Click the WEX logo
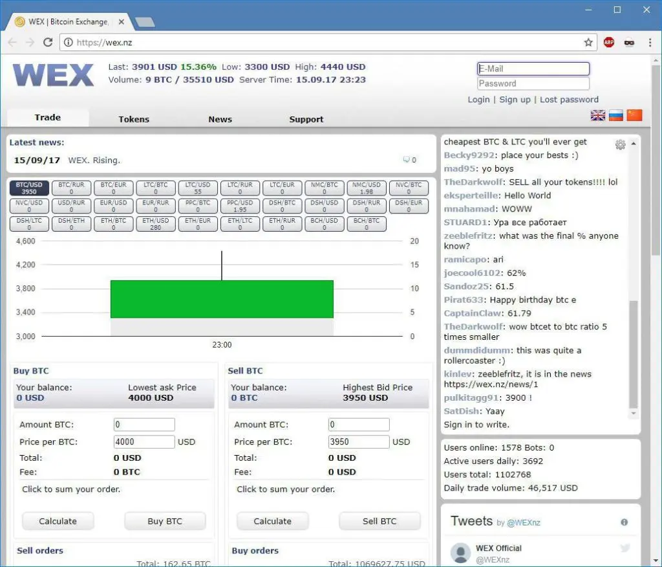The image size is (662, 567). pyautogui.click(x=53, y=75)
